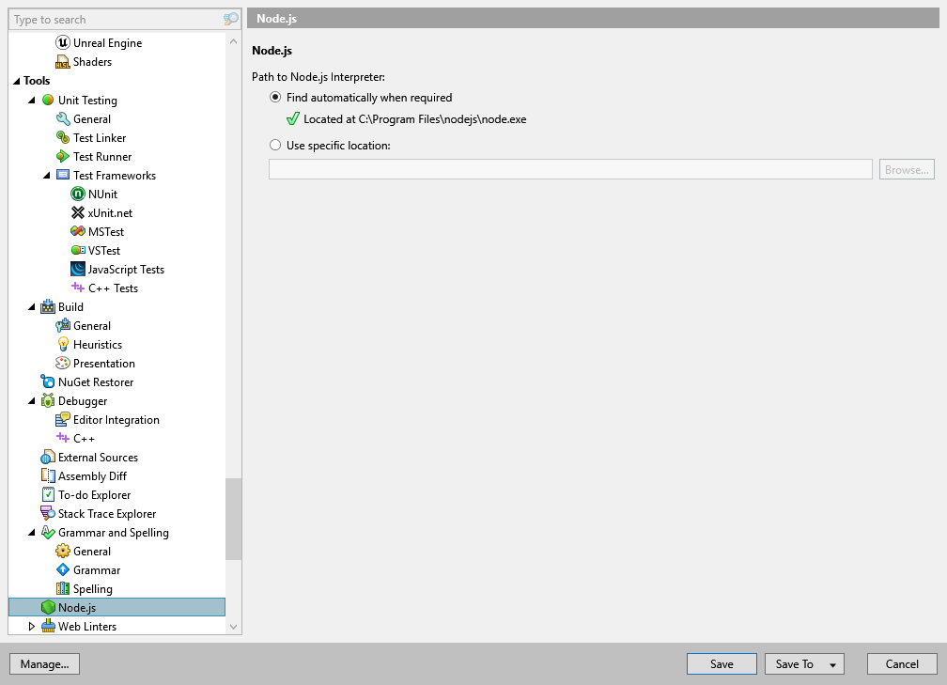Screen dimensions: 947x685
Task: Collapse the Unit Testing section
Action: point(32,100)
